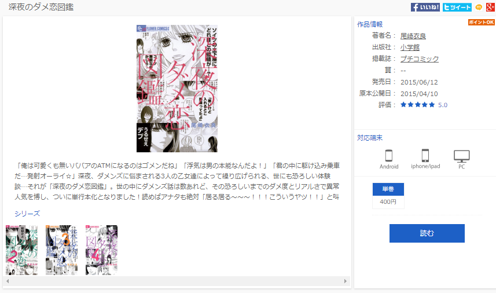Open series volume 3 thumbnail

coord(62,250)
